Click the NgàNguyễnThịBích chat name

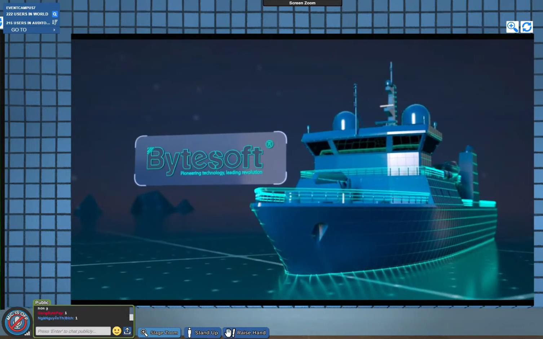(56, 318)
